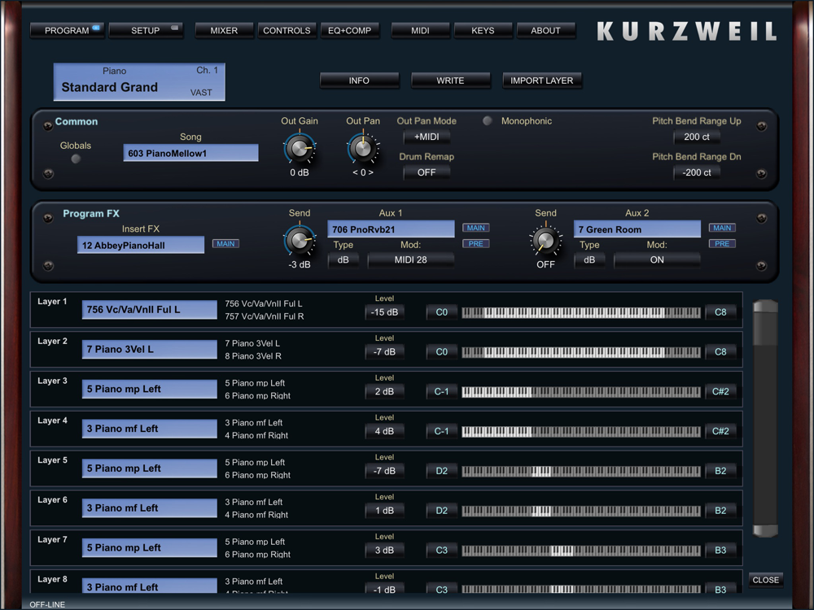Image resolution: width=814 pixels, height=610 pixels.
Task: Select the Pitch Bend Range Up value
Action: [x=696, y=137]
